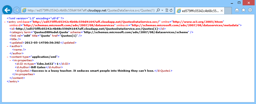Collapse the entry root element

pos(5,22)
